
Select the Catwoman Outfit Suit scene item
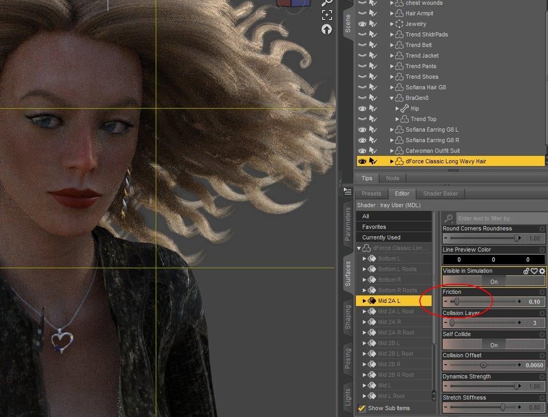pyautogui.click(x=432, y=151)
